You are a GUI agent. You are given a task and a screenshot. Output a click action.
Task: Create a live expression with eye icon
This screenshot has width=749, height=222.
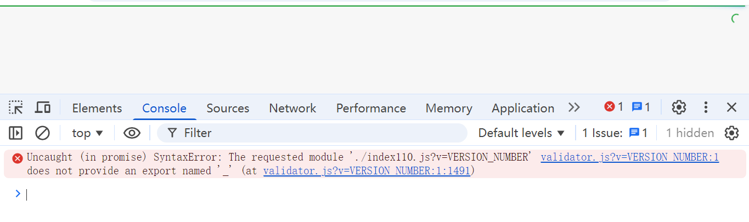tap(132, 133)
